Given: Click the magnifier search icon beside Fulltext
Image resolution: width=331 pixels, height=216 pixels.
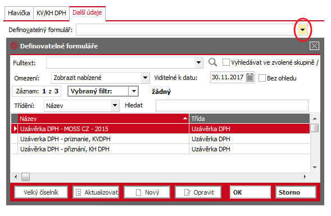Looking at the screenshot, I should pyautogui.click(x=212, y=62).
